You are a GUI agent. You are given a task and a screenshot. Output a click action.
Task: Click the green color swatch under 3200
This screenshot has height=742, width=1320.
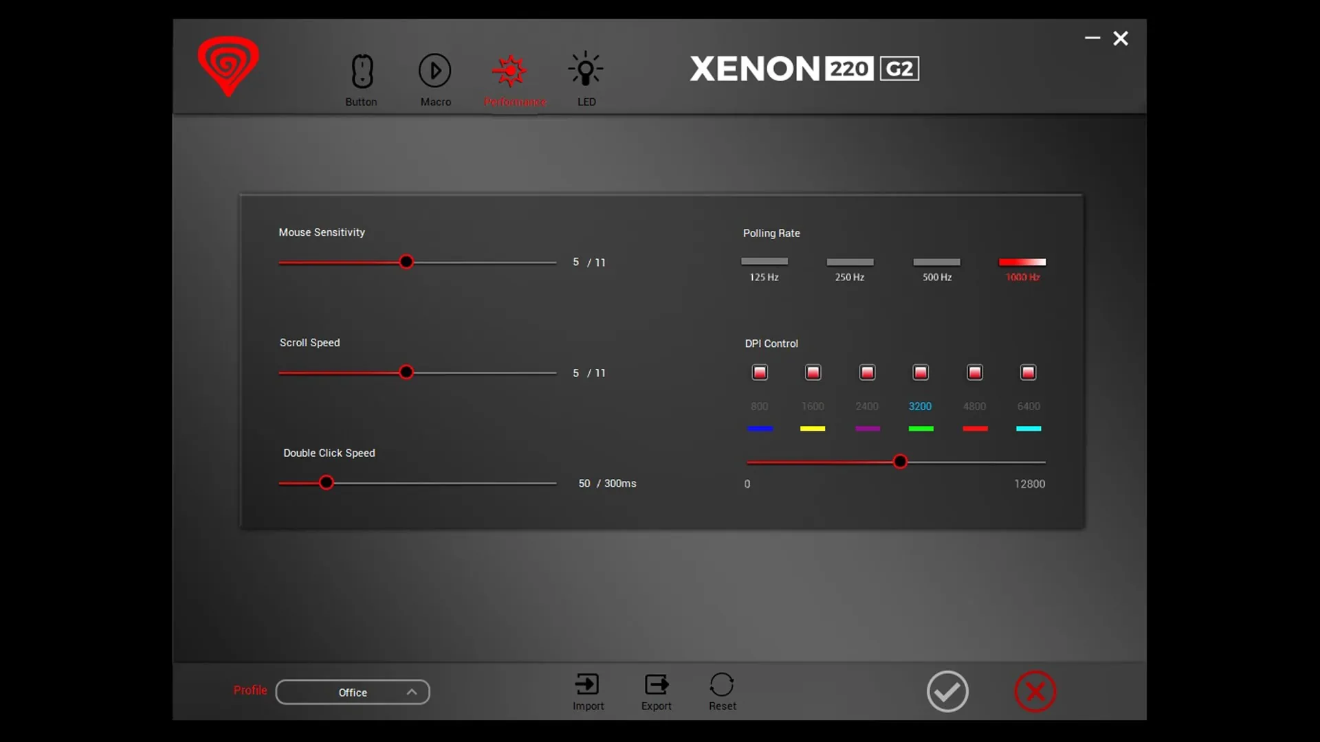(x=921, y=429)
